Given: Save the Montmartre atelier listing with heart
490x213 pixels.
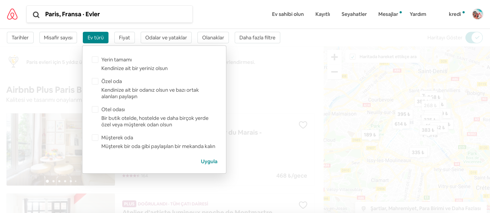Looking at the screenshot, I should point(303,205).
